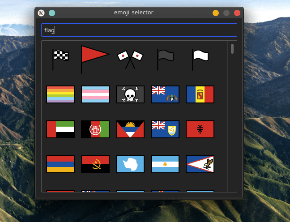Focus the search field containing 'flag'
Image resolution: width=290 pixels, height=222 pixels.
139,30
